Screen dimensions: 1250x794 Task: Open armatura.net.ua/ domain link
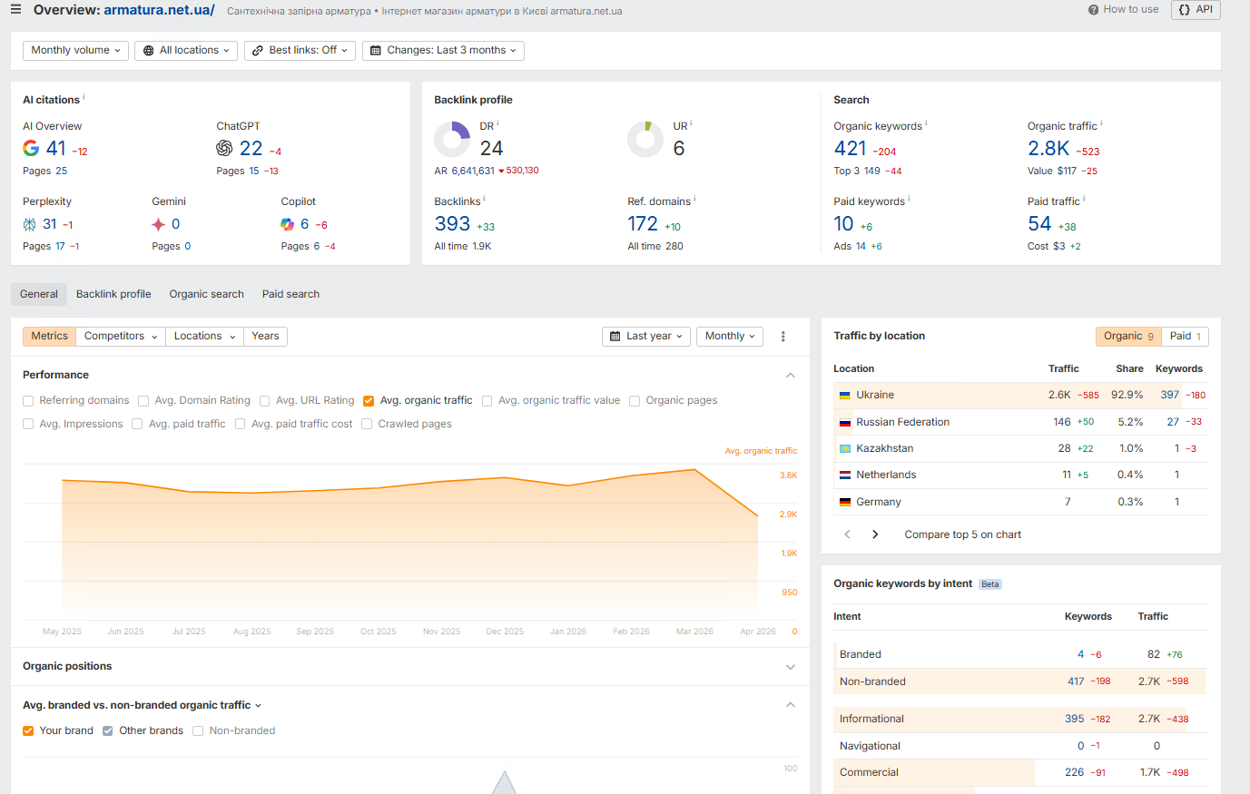(159, 10)
